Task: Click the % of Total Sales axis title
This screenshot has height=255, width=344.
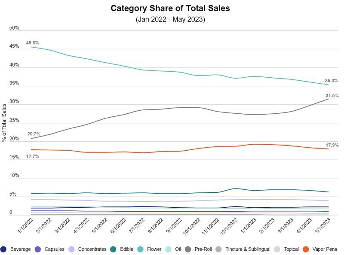Action: click(x=4, y=122)
